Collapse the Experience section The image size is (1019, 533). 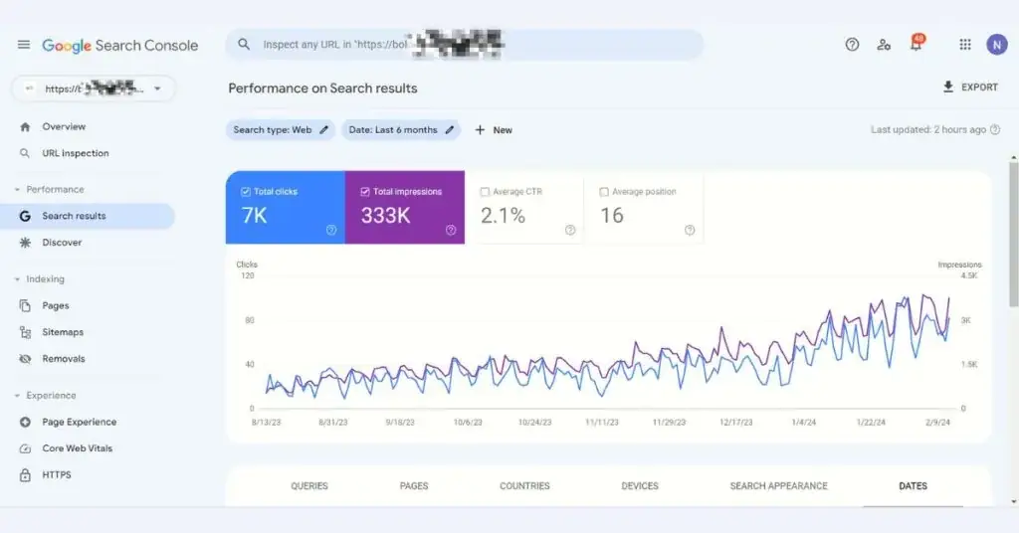click(x=17, y=396)
